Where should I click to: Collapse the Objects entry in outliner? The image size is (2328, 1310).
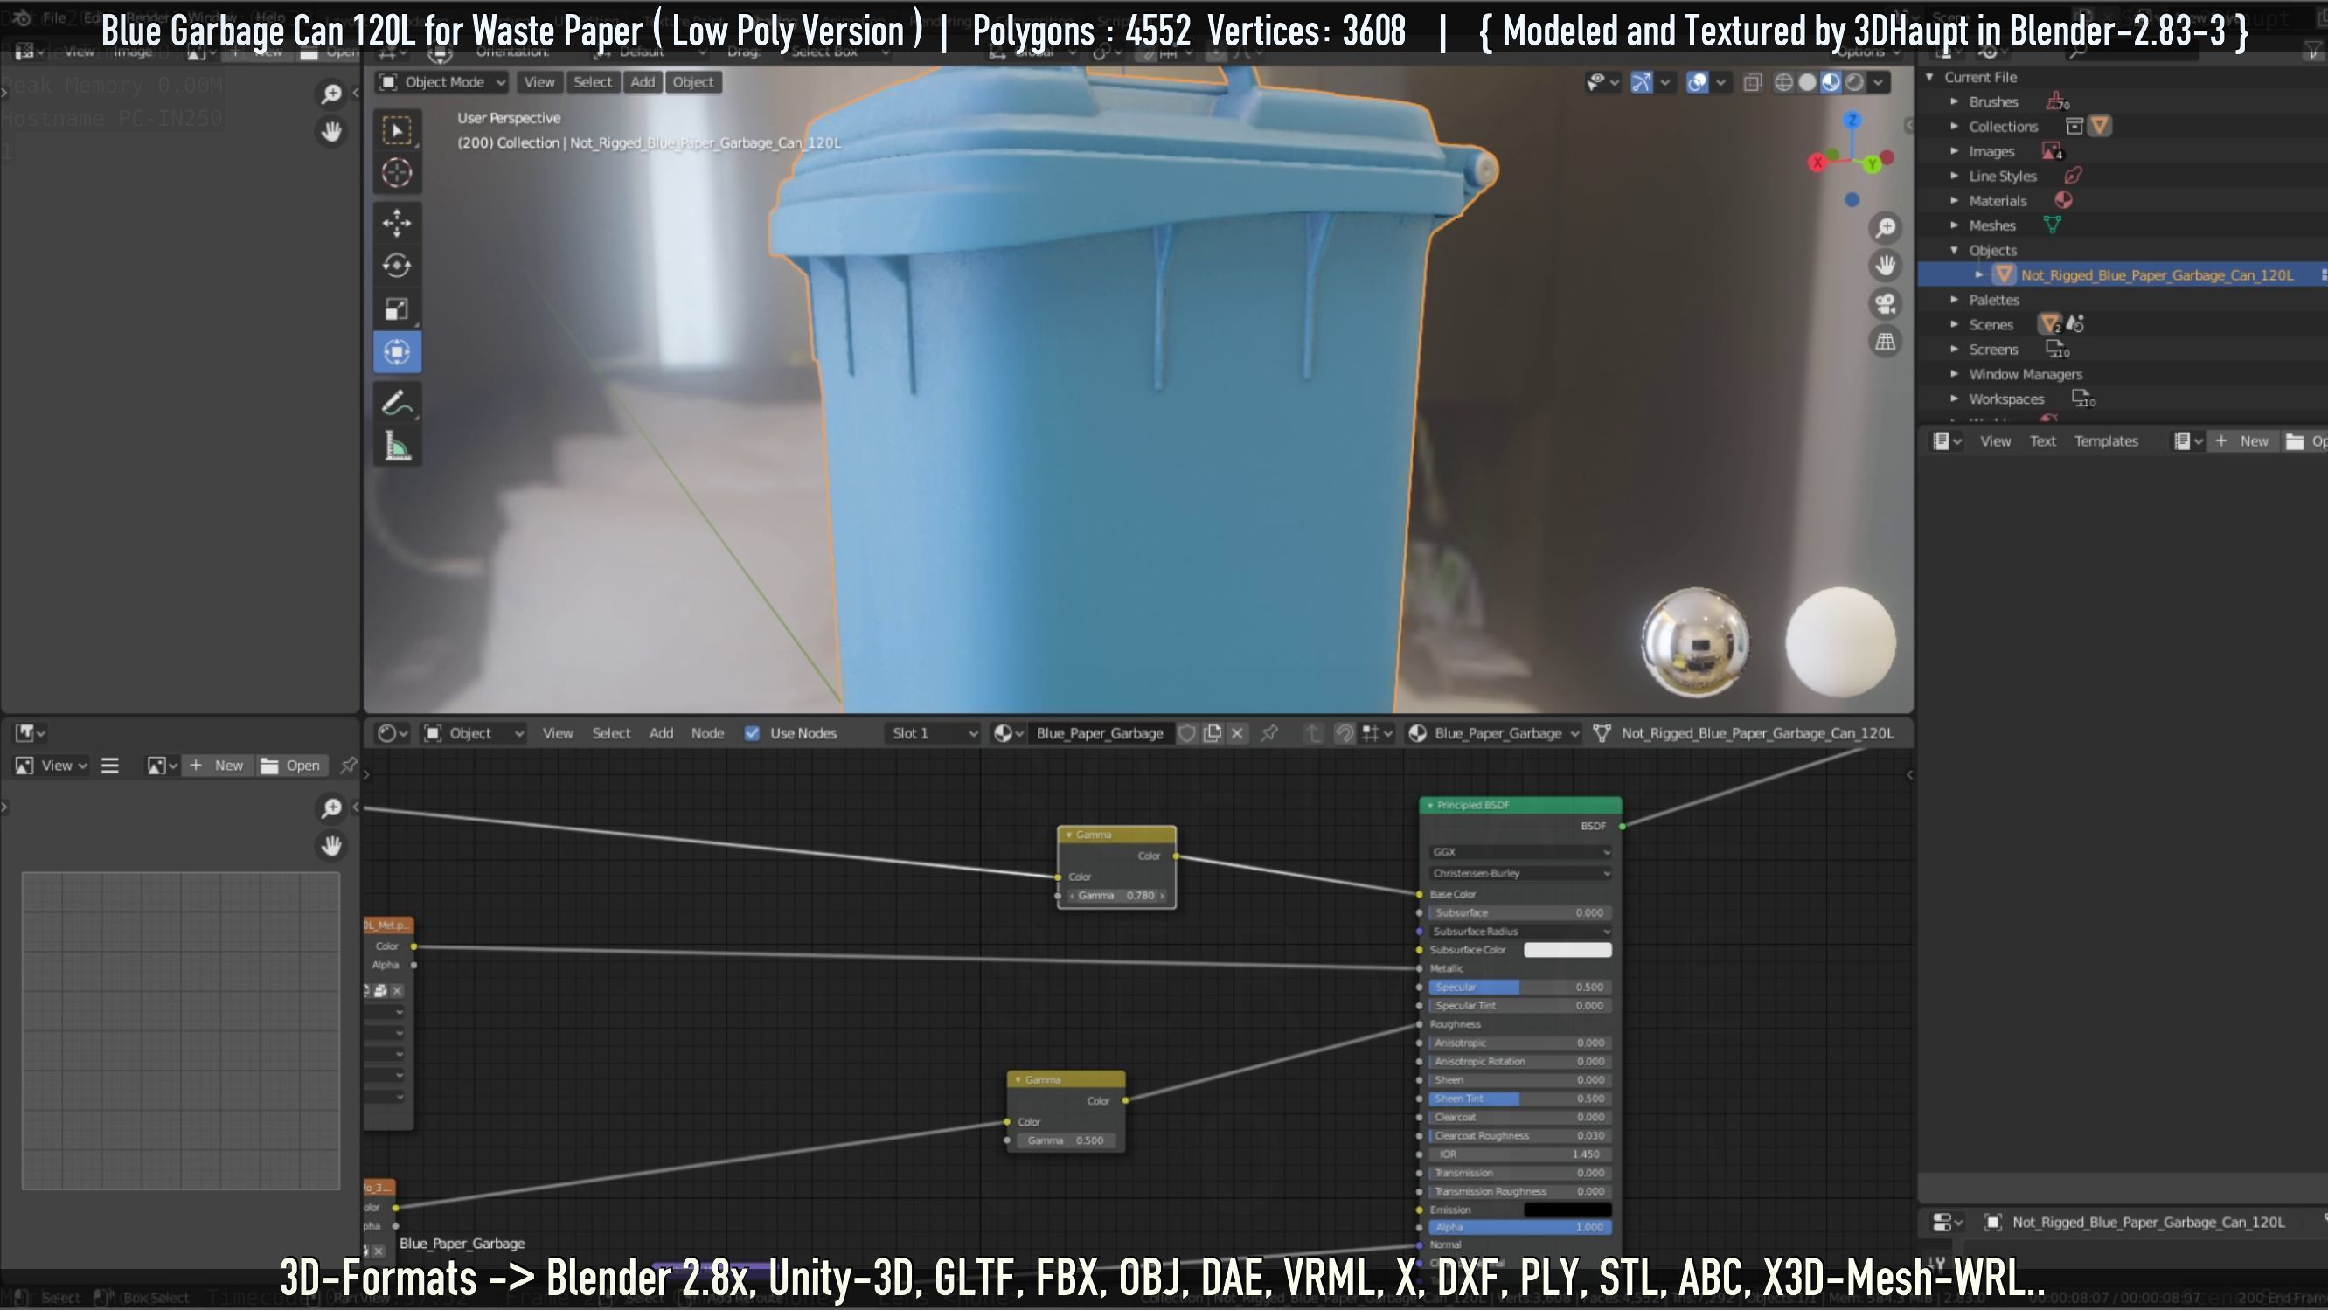pos(1955,250)
